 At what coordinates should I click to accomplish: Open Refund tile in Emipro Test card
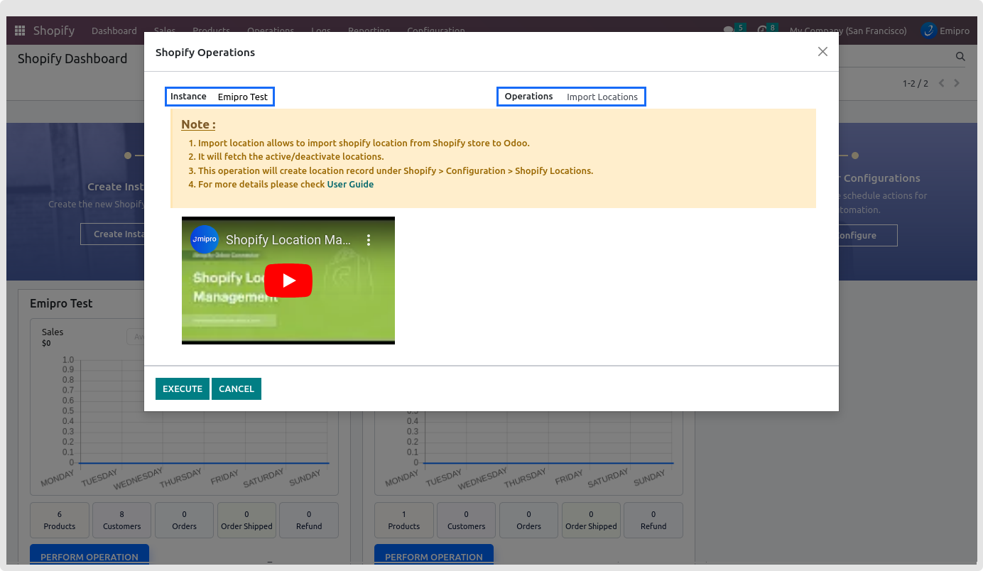309,520
